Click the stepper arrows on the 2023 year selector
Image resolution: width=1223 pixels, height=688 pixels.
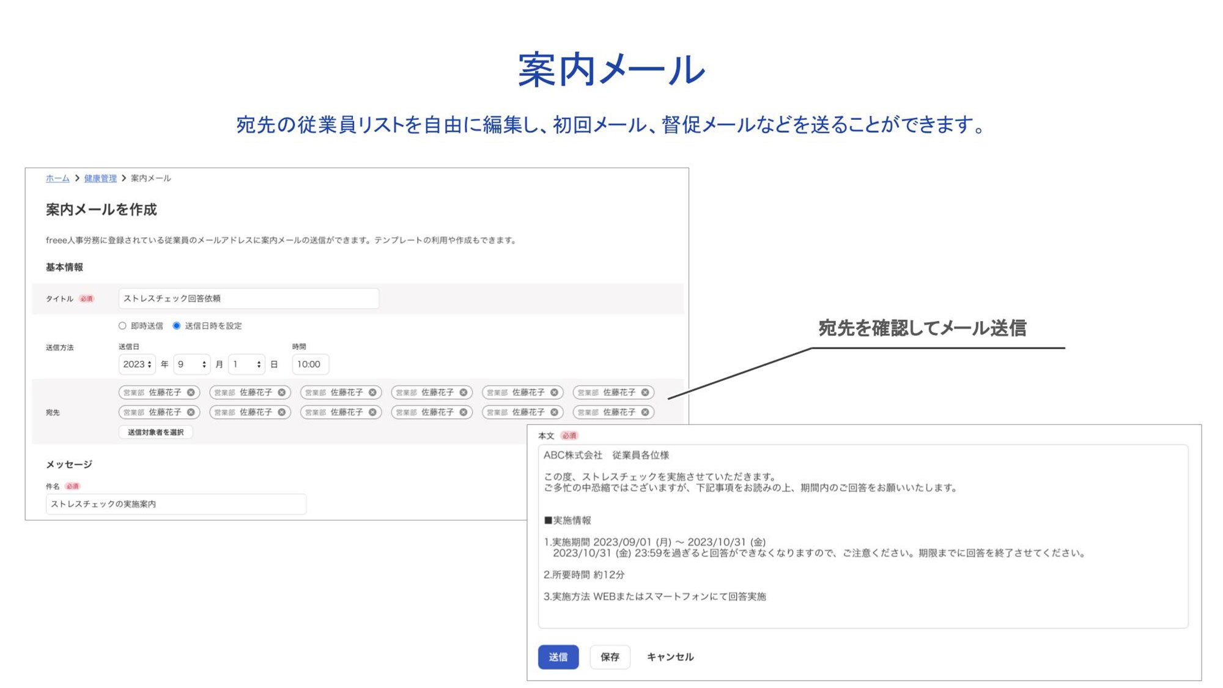click(150, 364)
